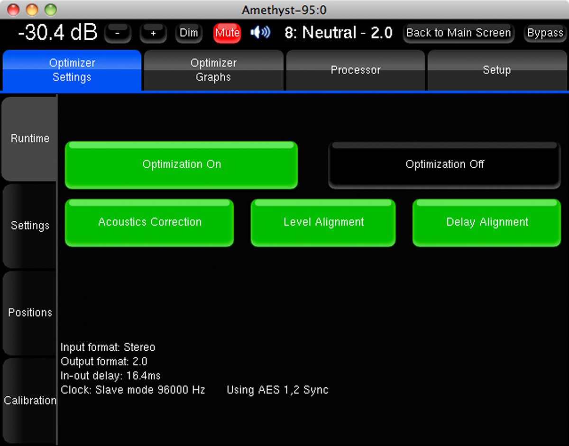Screen dimensions: 569x446
Task: Show the Positions side tab
Action: 30,313
